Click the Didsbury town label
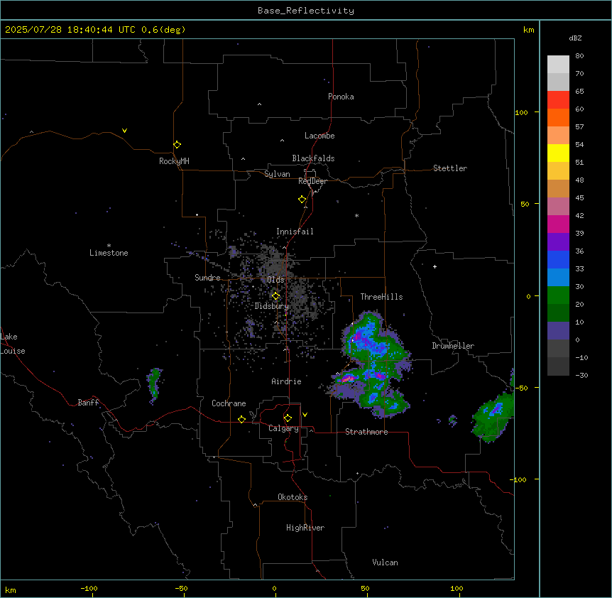This screenshot has width=612, height=598. tap(272, 306)
